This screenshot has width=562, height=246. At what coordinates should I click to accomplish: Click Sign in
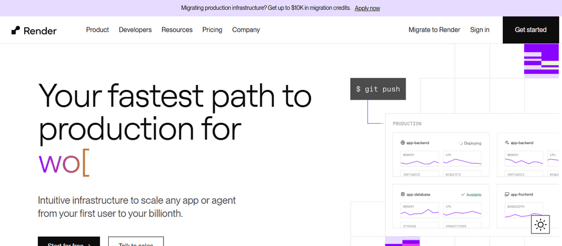pyautogui.click(x=480, y=30)
